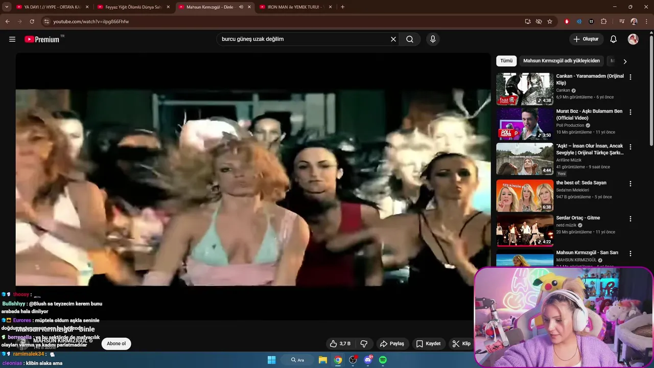Click the main video player
This screenshot has width=654, height=368.
pos(253,187)
